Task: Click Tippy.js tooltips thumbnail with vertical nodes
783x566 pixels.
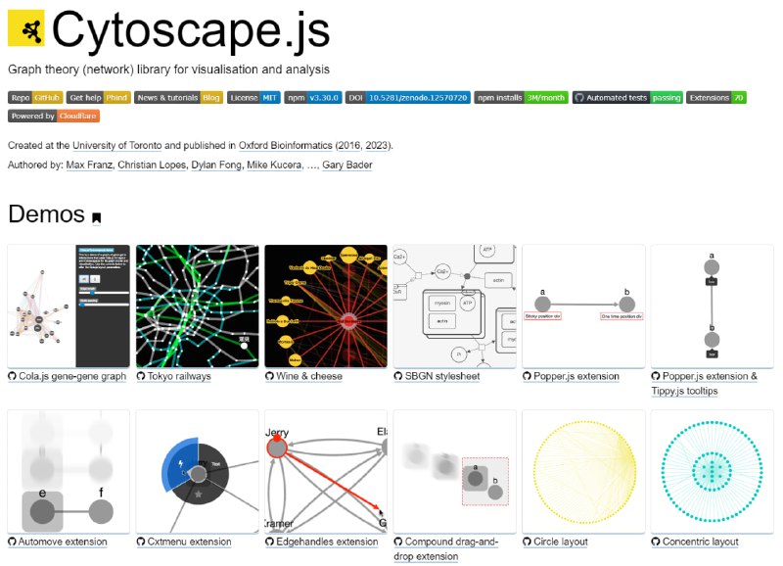Action: coord(713,306)
